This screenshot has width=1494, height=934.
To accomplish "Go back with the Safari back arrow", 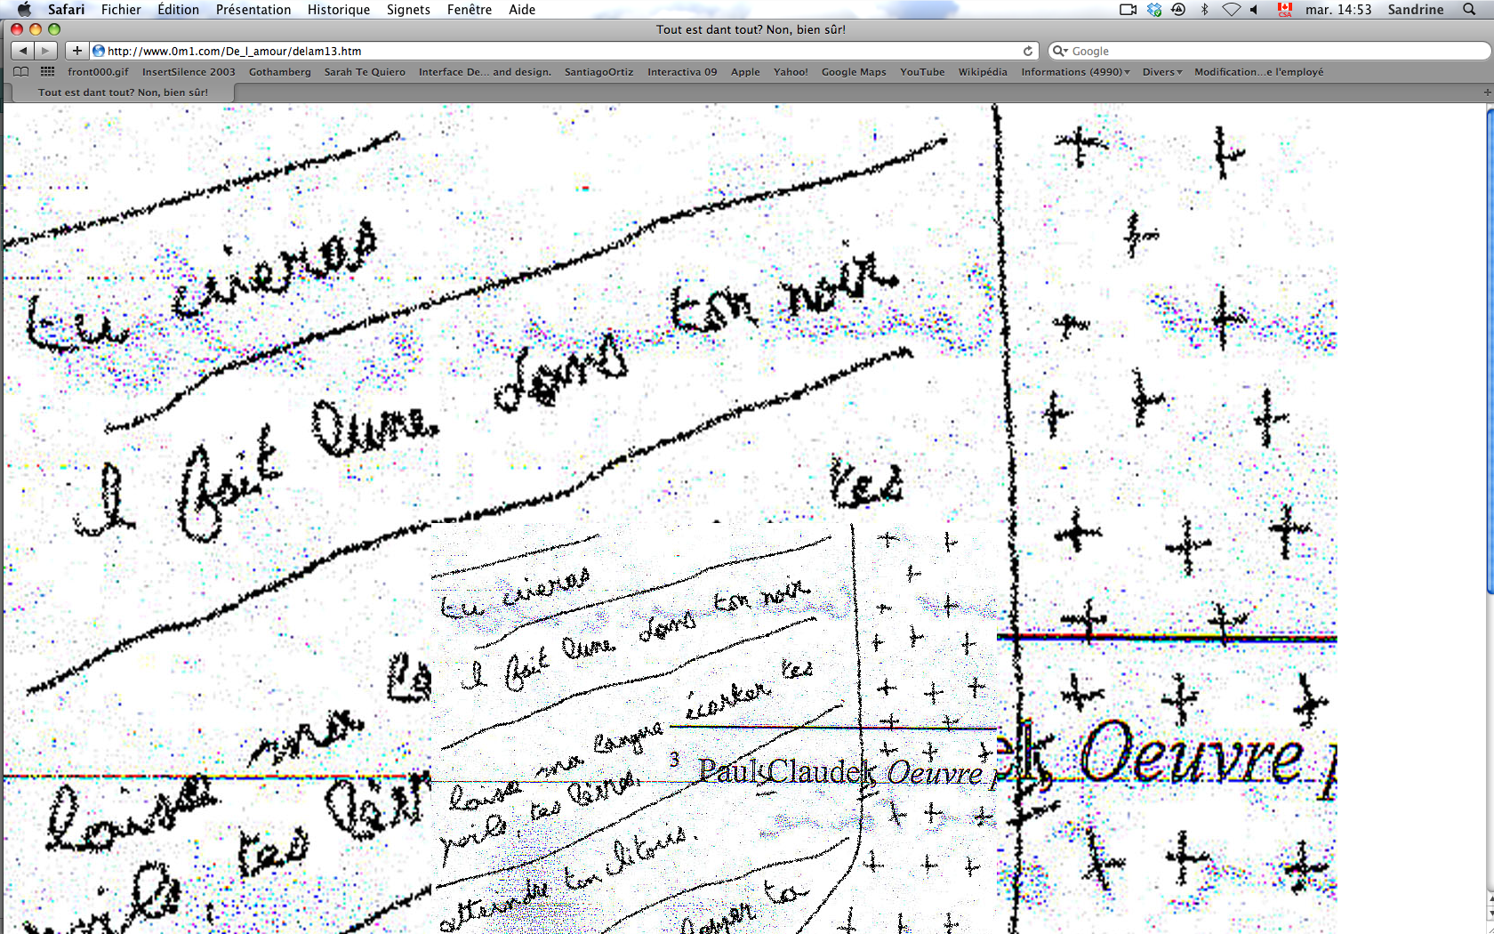I will [23, 51].
